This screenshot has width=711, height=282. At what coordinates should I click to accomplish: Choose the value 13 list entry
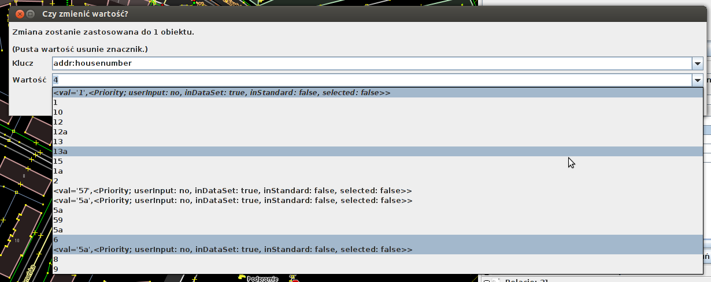coord(58,141)
